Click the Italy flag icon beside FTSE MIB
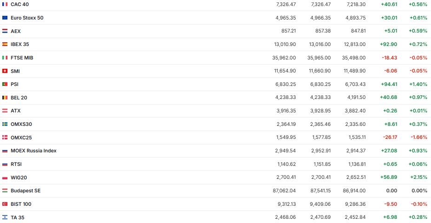The height and width of the screenshot is (223, 431). (5, 58)
